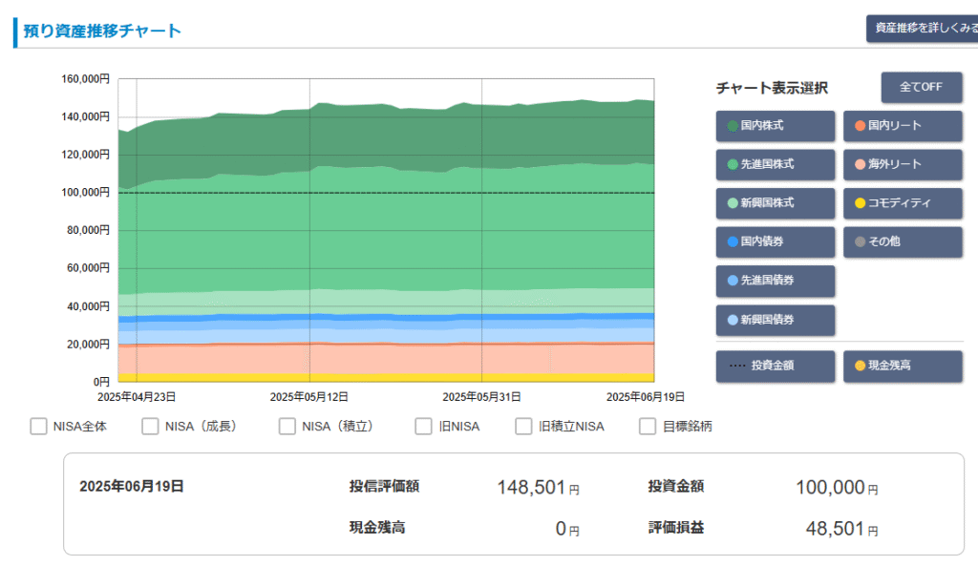Click the 預り資産推移チャート heading
The width and height of the screenshot is (978, 566).
(x=102, y=31)
